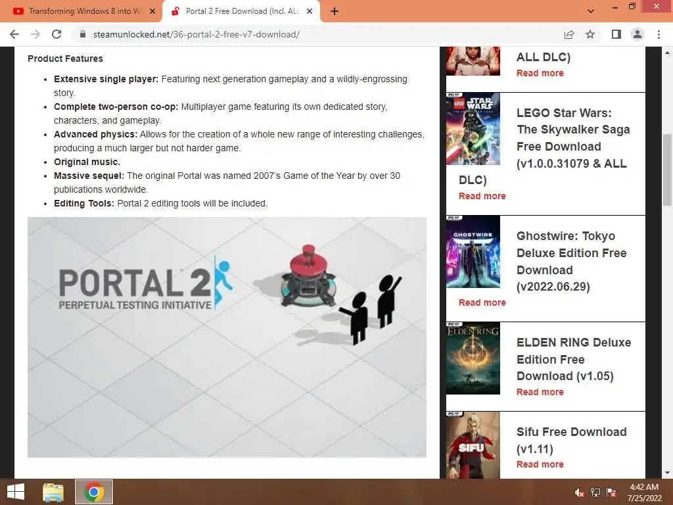Click Read more under LEGO Star Wars
673x505 pixels.
coord(482,196)
